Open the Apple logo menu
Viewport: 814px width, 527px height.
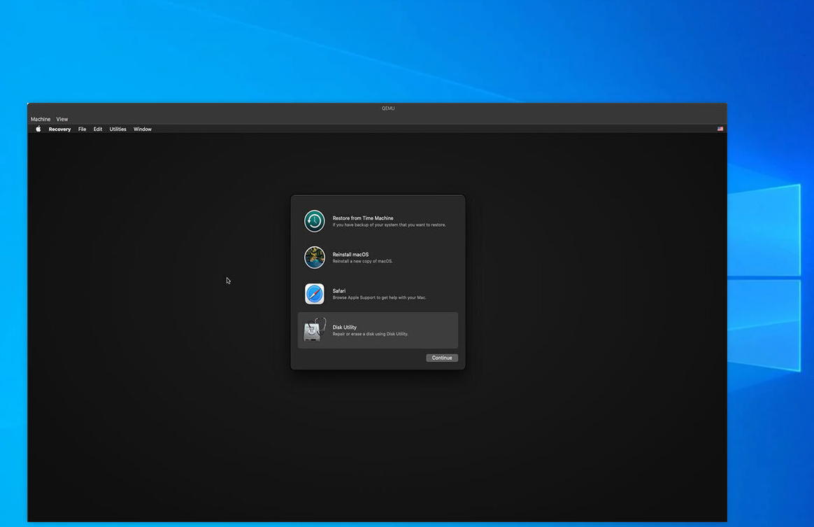point(38,129)
